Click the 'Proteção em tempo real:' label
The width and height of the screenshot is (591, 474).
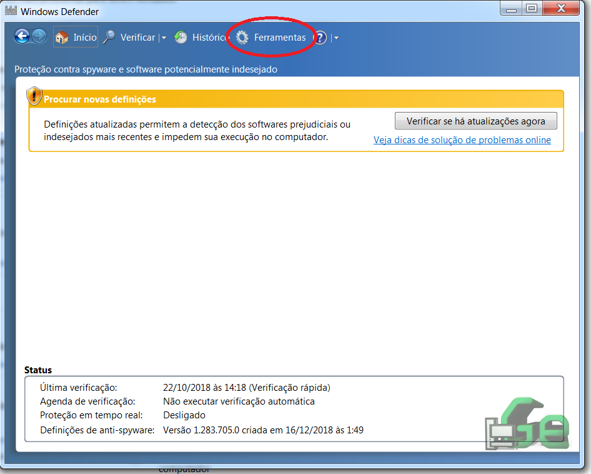click(x=91, y=415)
